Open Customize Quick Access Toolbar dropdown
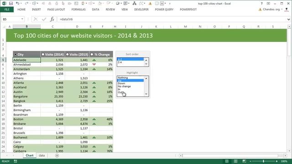This screenshot has width=292, height=164. tap(170, 4)
